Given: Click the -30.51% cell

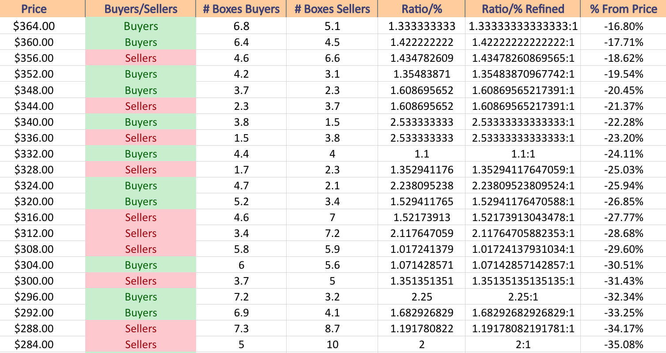Looking at the screenshot, I should tap(624, 265).
